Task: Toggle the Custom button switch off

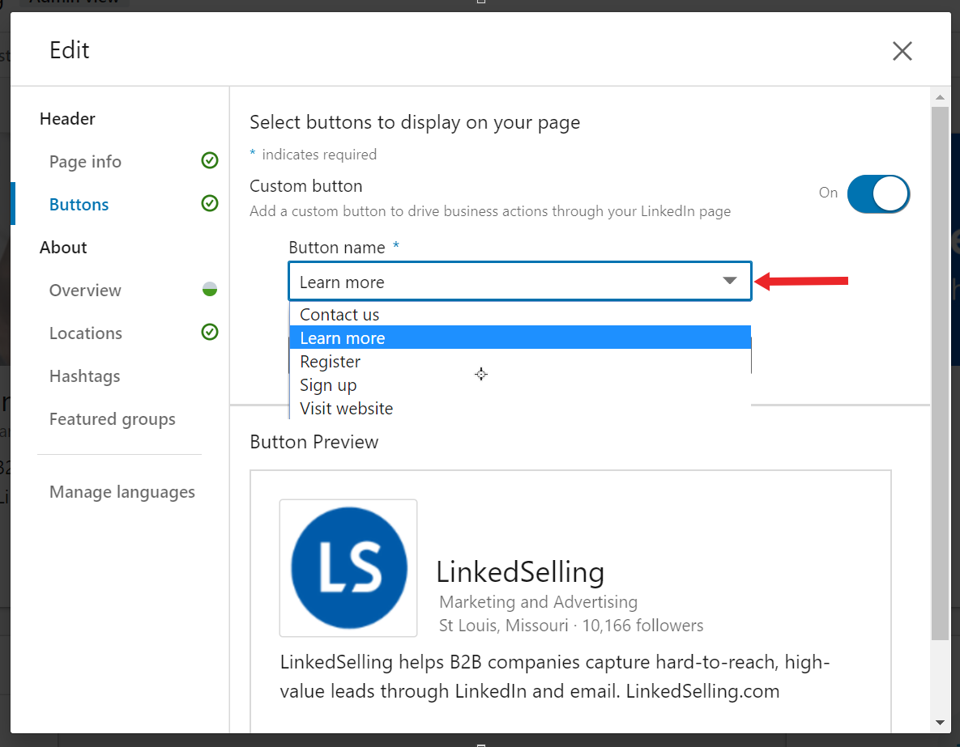Action: point(878,194)
